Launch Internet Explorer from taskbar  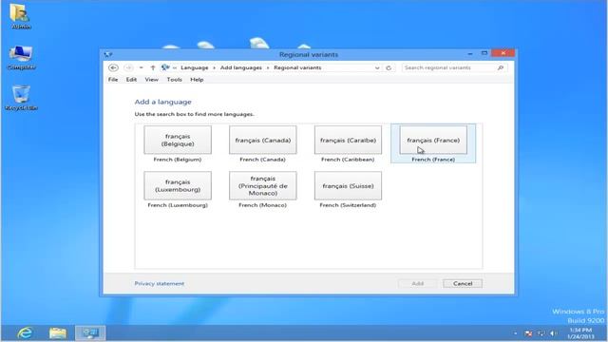pyautogui.click(x=26, y=333)
